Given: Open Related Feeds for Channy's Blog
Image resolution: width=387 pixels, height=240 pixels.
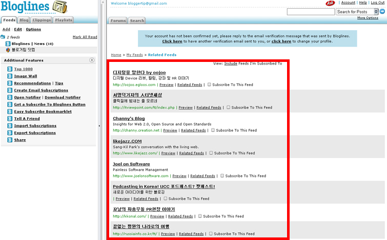Looking at the screenshot, I should click(193, 130).
